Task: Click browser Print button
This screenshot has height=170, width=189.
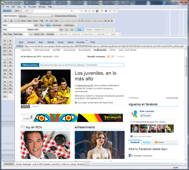Action: coord(93,42)
